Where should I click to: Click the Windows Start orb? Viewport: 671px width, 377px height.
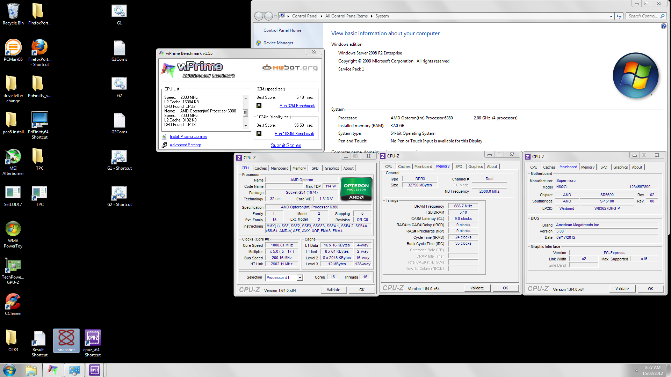(9, 370)
